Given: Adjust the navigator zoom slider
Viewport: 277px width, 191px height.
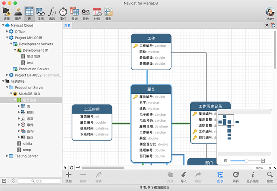Looking at the screenshot, I should tap(246, 161).
